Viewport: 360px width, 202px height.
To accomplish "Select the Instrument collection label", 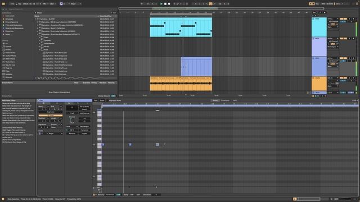I will (10, 16).
